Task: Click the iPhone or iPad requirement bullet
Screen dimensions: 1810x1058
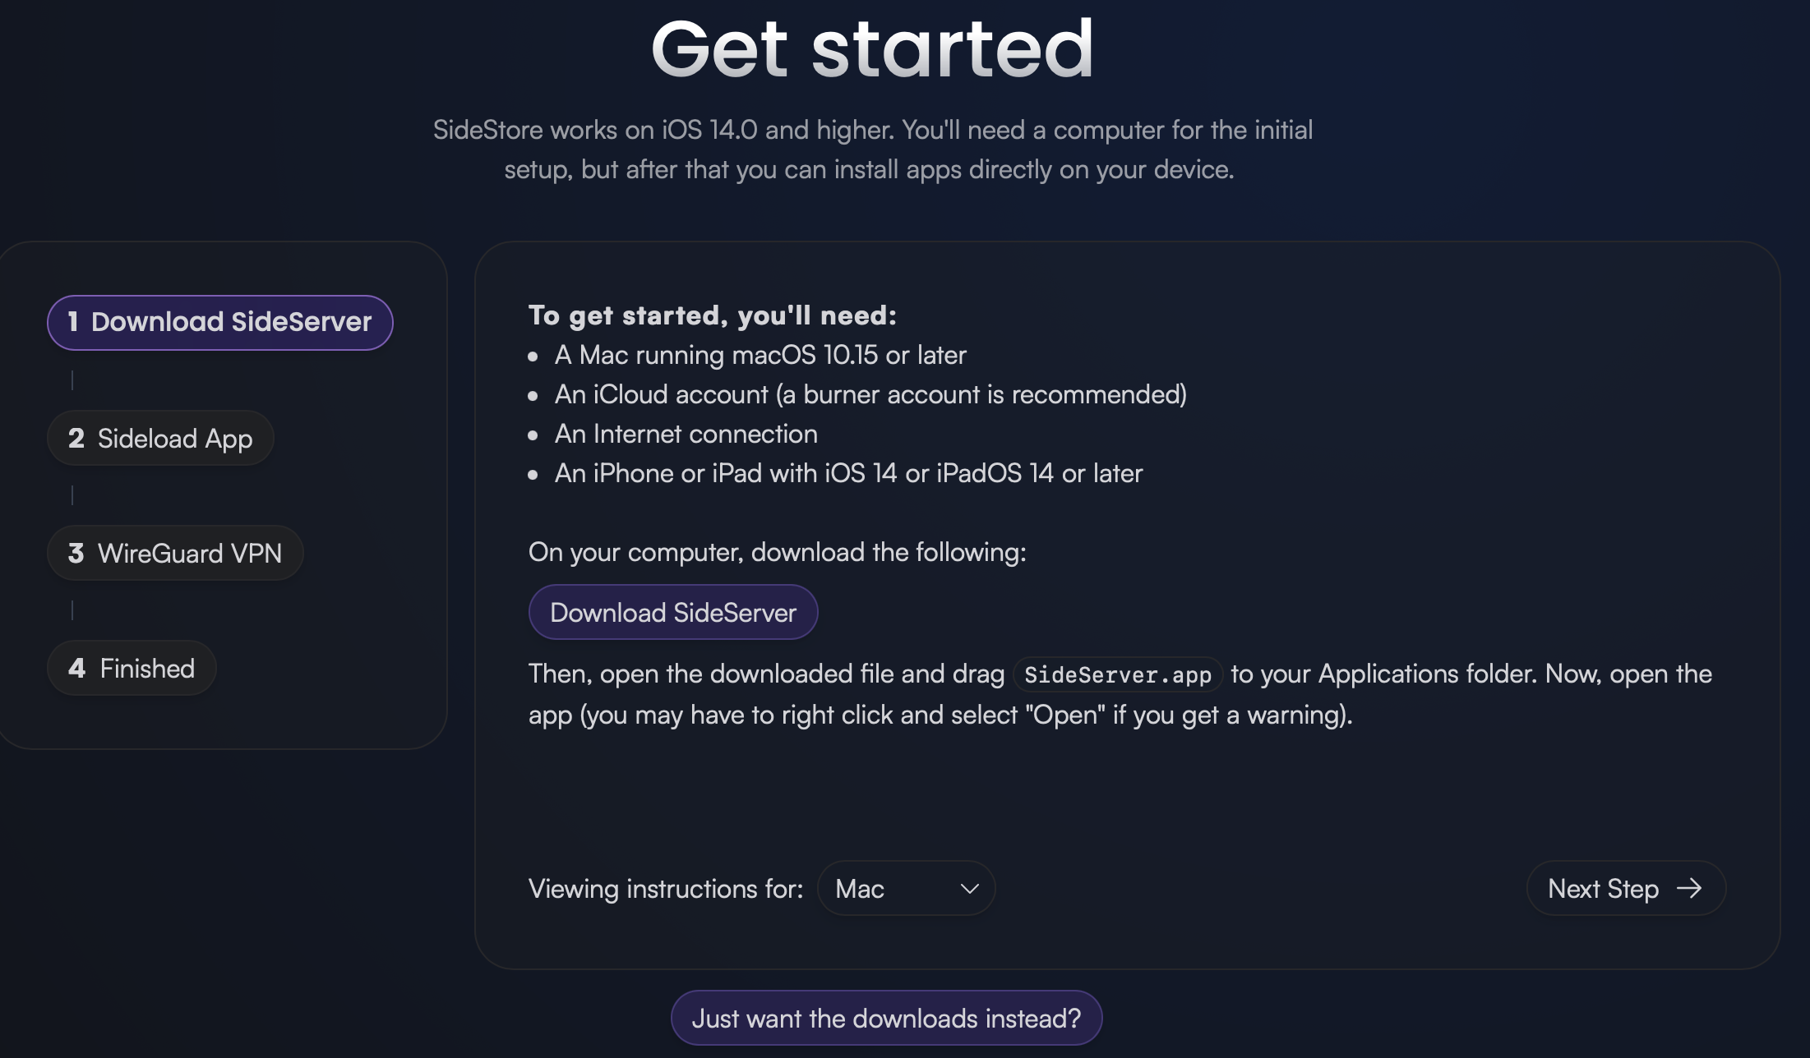Action: pos(848,473)
